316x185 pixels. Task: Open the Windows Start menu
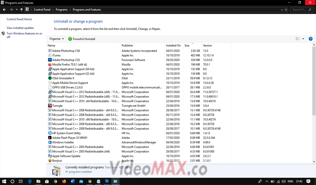(4, 181)
